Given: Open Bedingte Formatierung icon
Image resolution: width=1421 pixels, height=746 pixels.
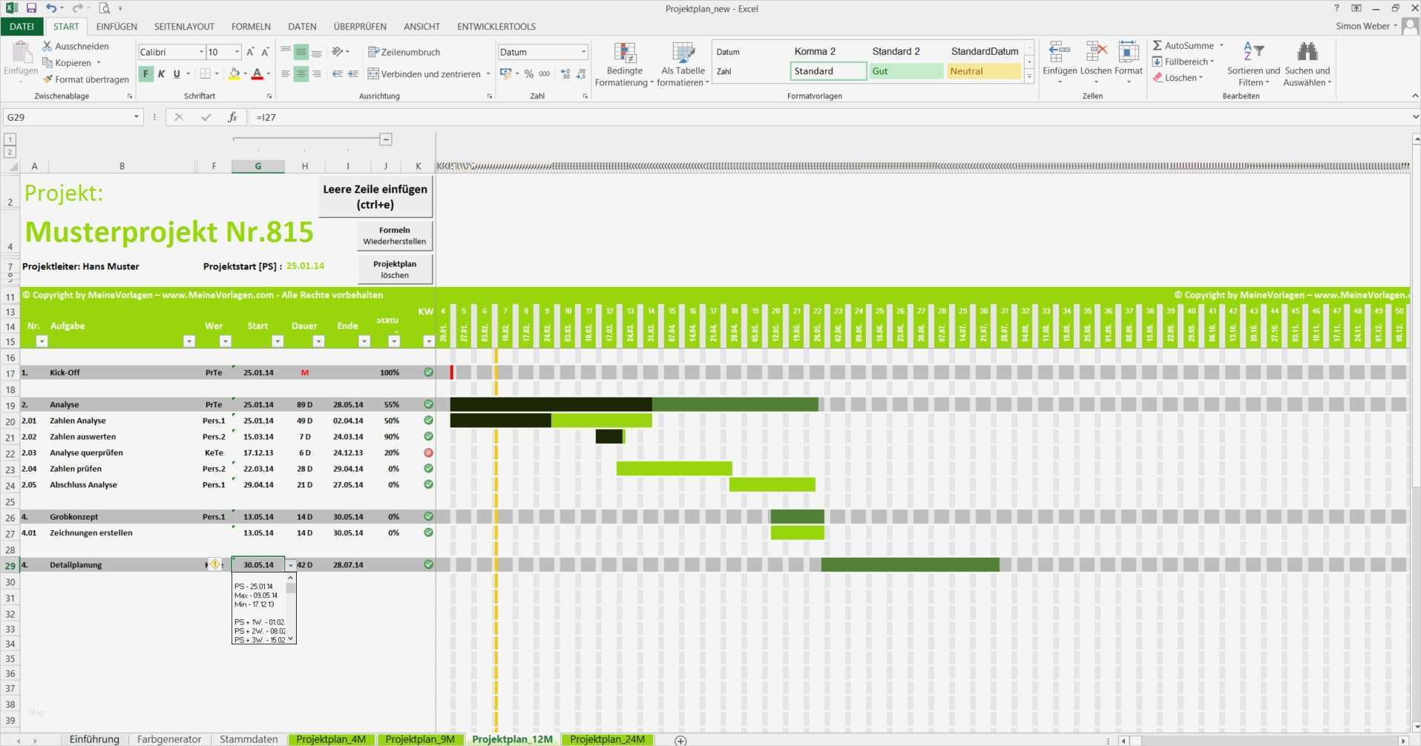Looking at the screenshot, I should [625, 53].
